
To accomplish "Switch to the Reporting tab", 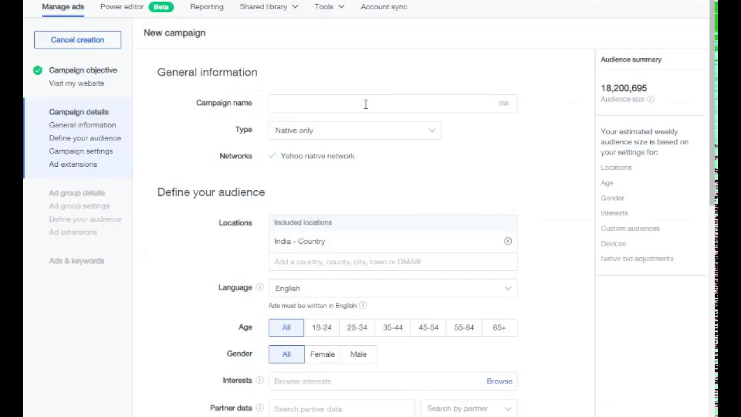I will [207, 7].
